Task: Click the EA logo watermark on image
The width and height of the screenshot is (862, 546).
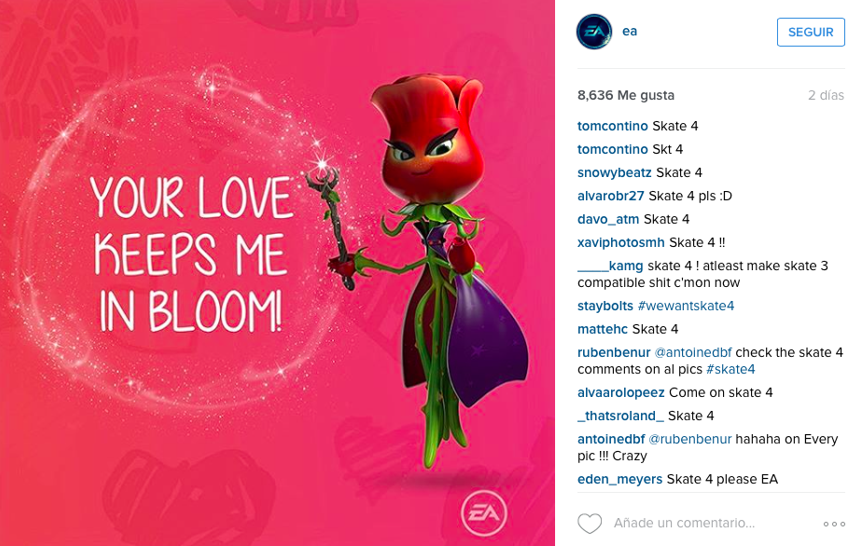Action: 484,513
